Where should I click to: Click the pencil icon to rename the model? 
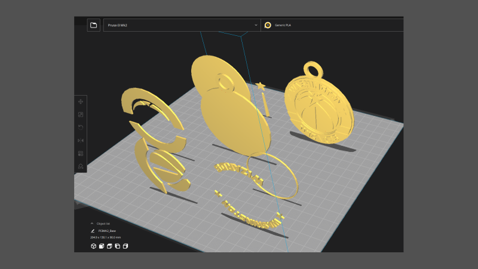[x=93, y=230]
